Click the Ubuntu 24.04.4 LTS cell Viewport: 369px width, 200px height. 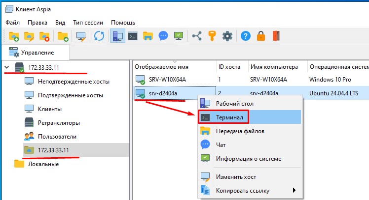tap(333, 93)
